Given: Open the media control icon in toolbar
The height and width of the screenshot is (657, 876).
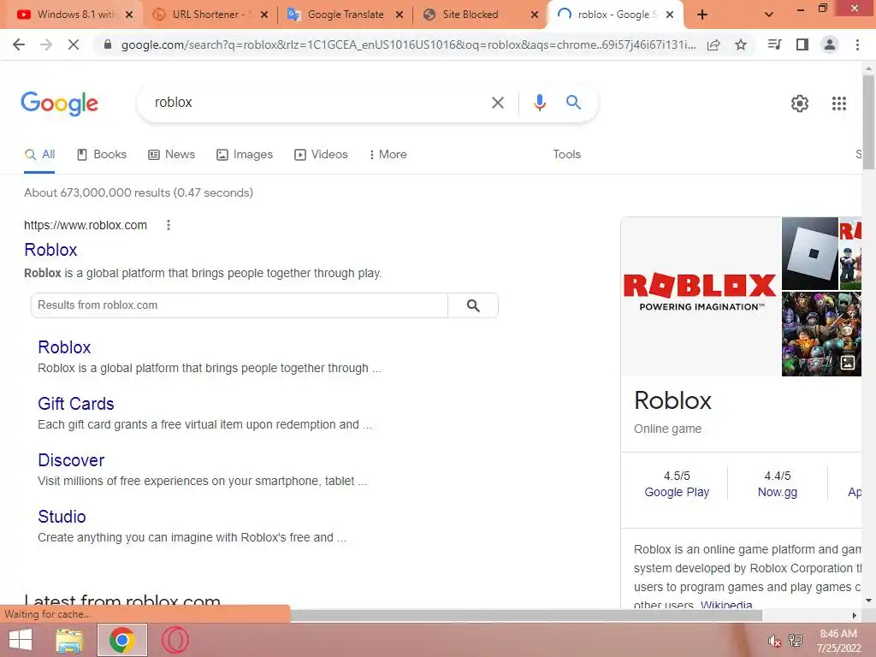Looking at the screenshot, I should coord(775,44).
